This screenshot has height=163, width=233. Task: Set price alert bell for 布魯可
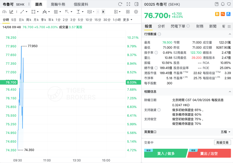click(223, 4)
